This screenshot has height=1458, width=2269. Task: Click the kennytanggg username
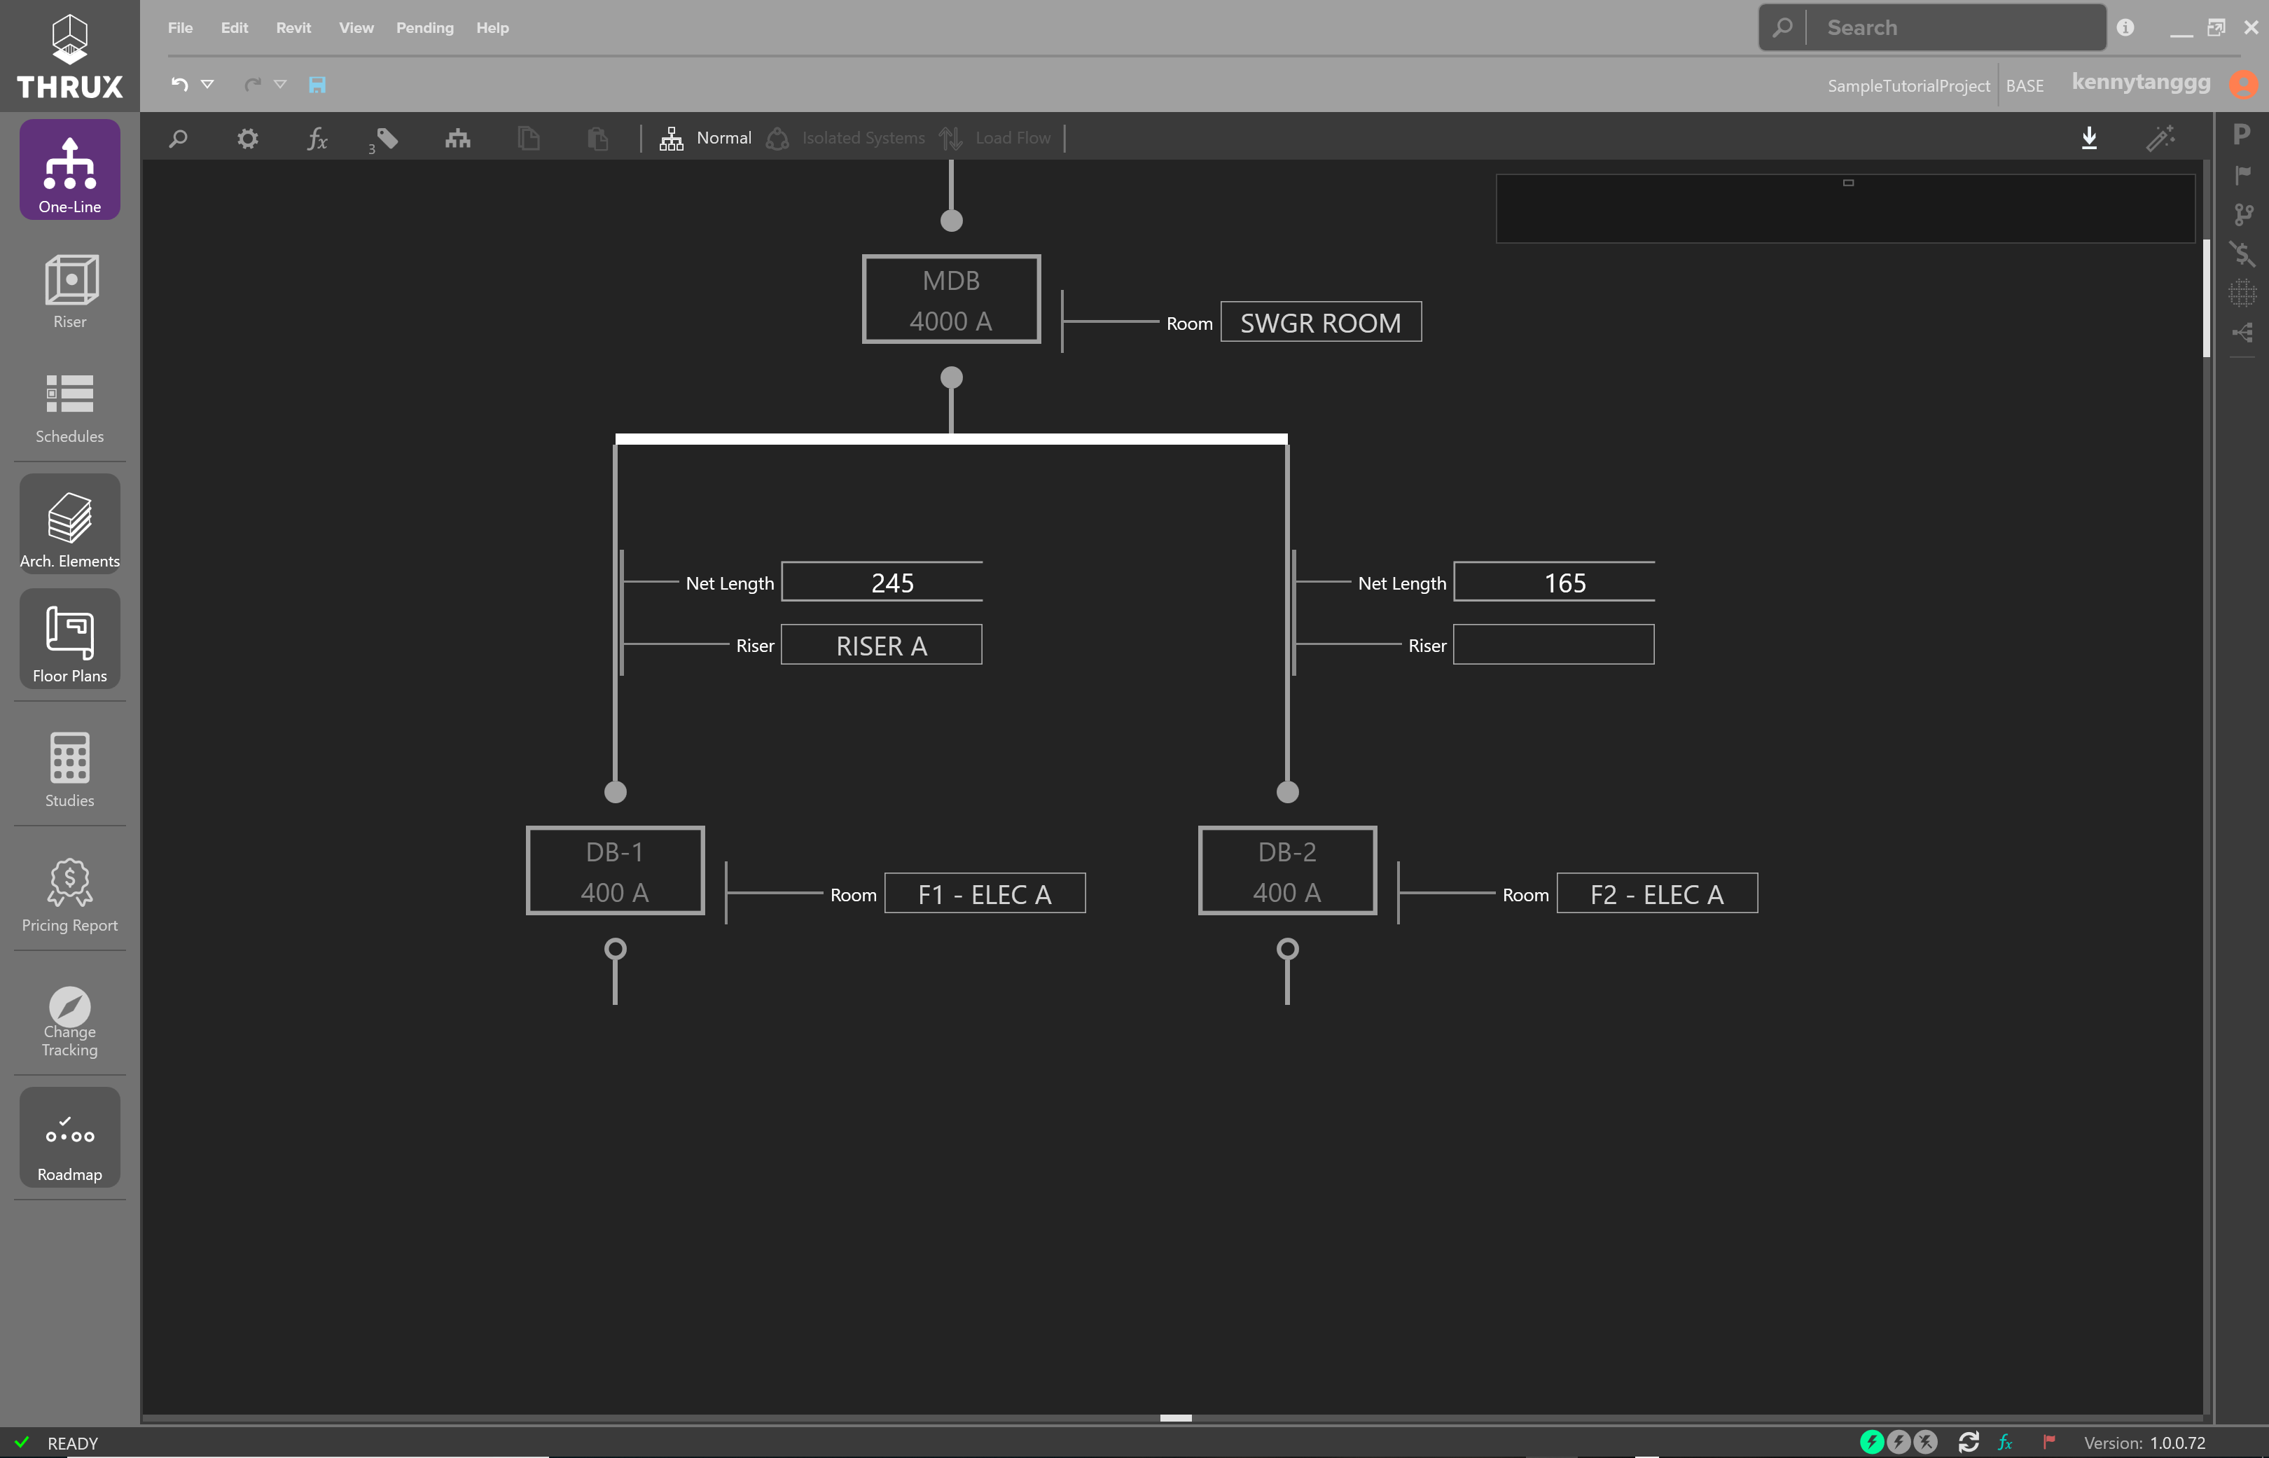pos(2142,83)
